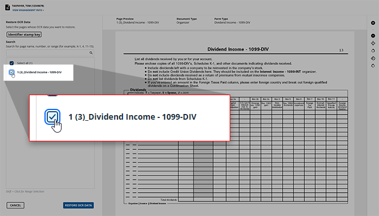The height and width of the screenshot is (216, 379).
Task: Click the Total dividends label in the form
Action: click(169, 200)
